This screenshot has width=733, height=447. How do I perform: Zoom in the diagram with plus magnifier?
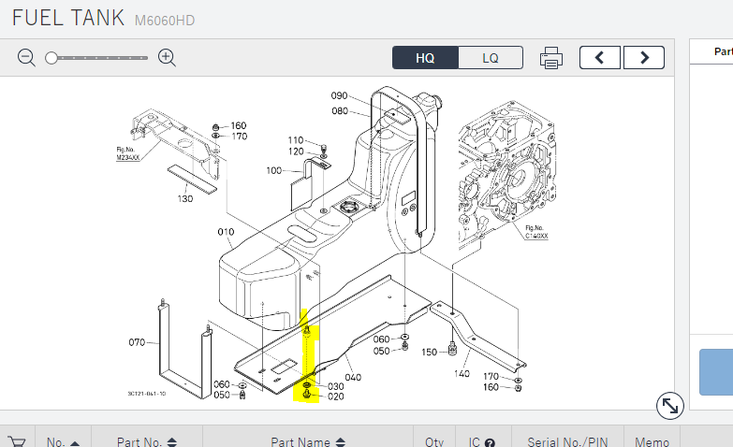167,58
